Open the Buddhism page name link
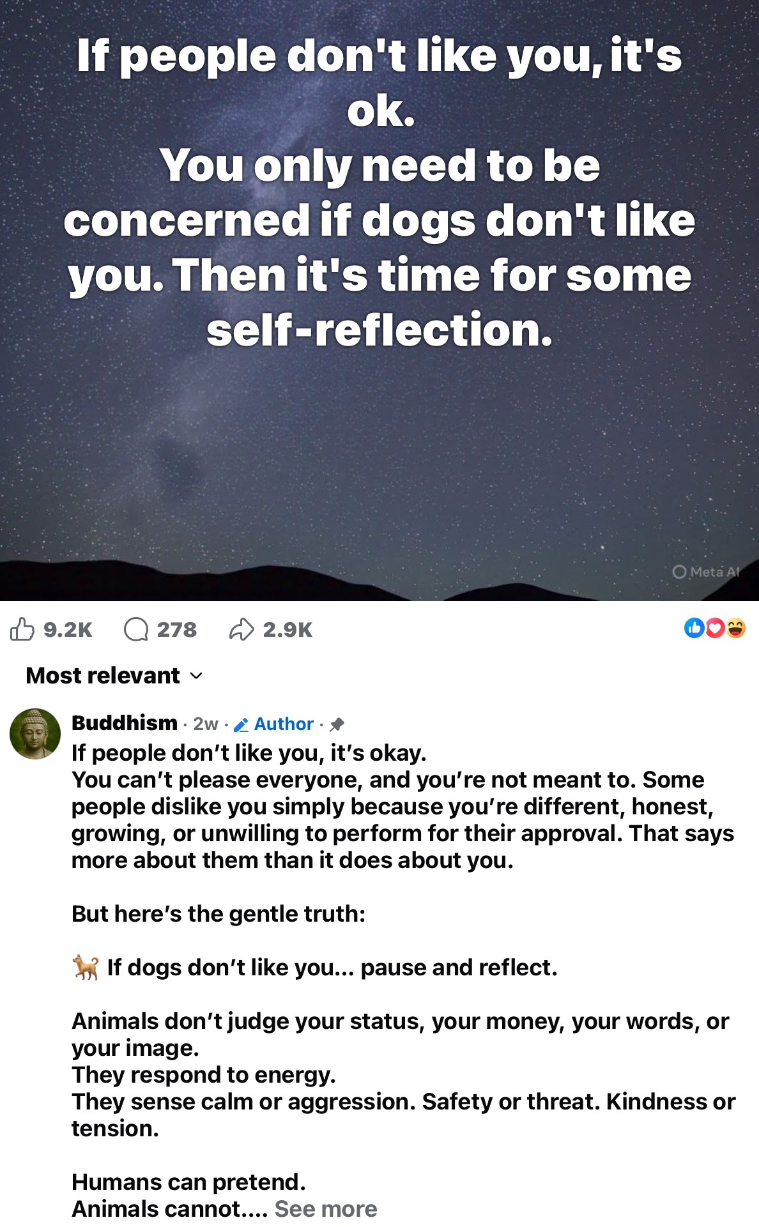This screenshot has width=759, height=1227. coord(125,723)
